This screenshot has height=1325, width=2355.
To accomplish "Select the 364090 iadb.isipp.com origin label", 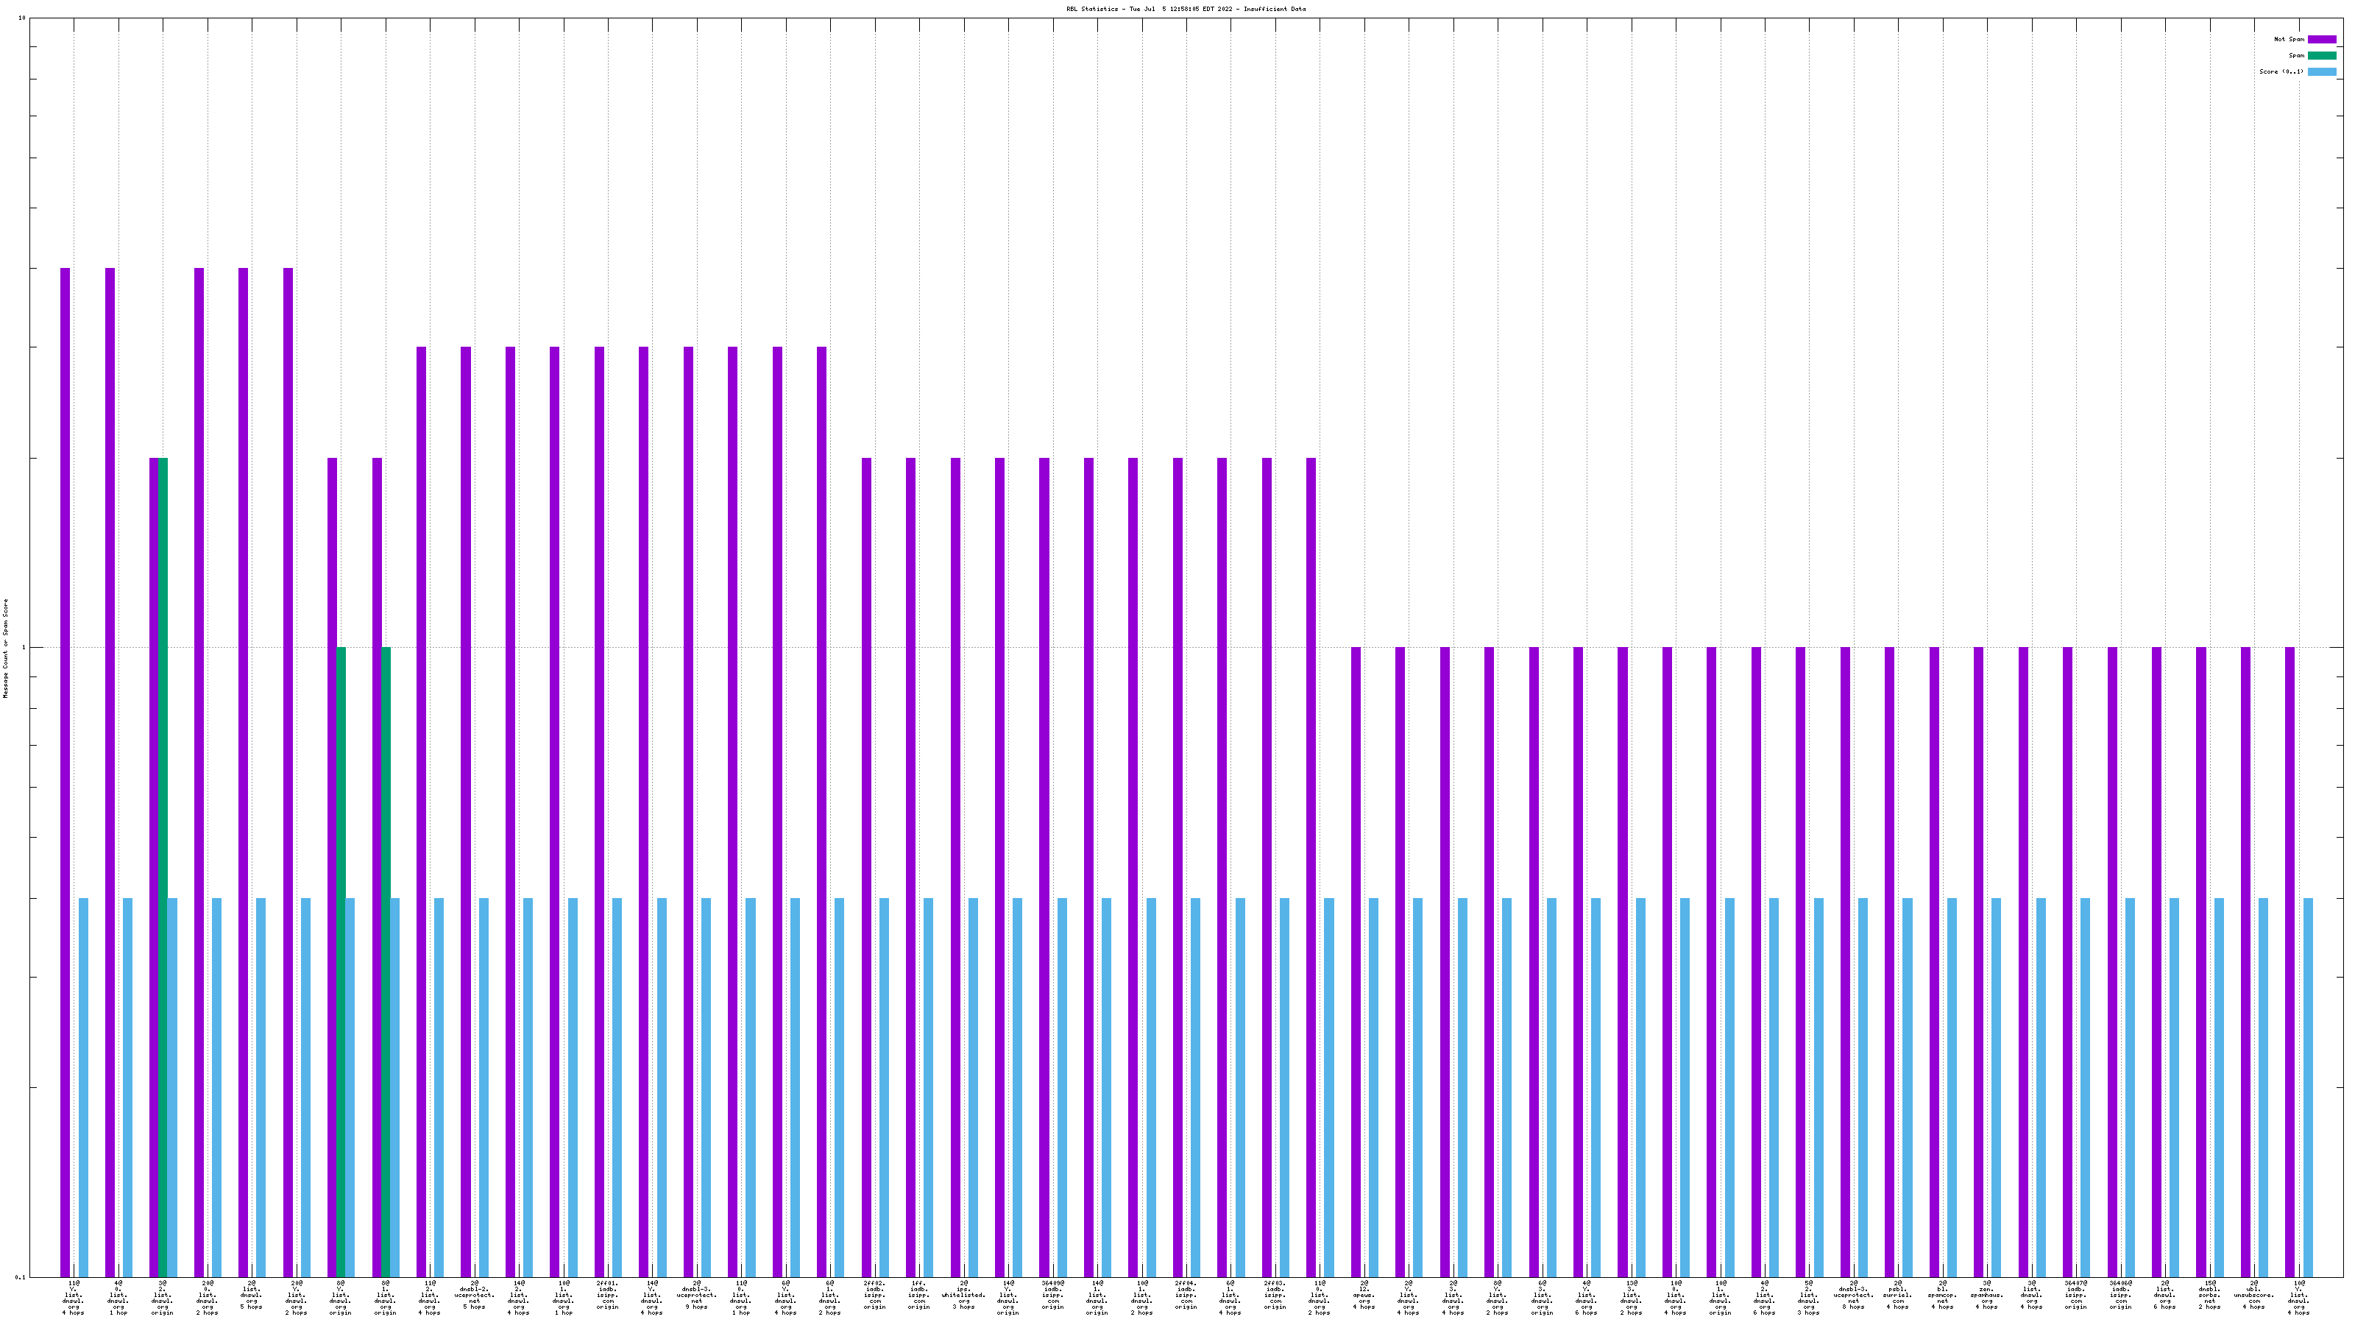I will point(1052,1295).
